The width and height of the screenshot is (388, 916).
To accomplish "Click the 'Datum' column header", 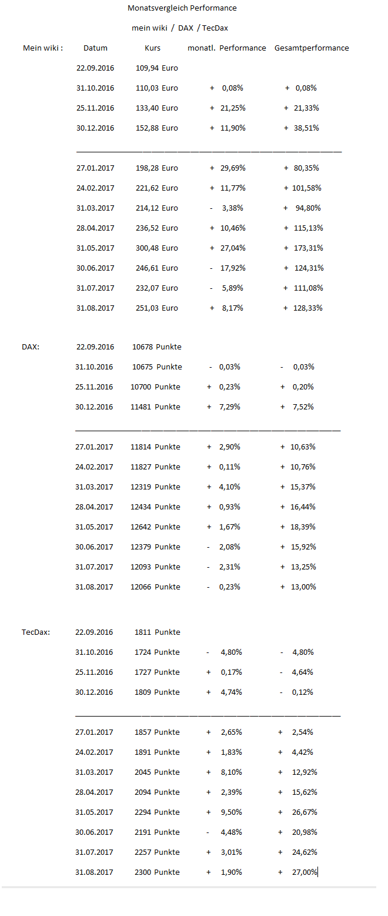I will pos(95,48).
